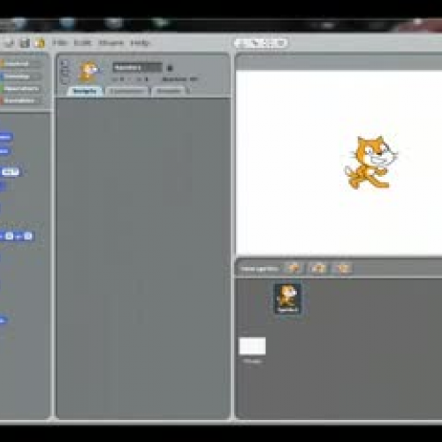Select the middle rotation style button

click(65, 72)
